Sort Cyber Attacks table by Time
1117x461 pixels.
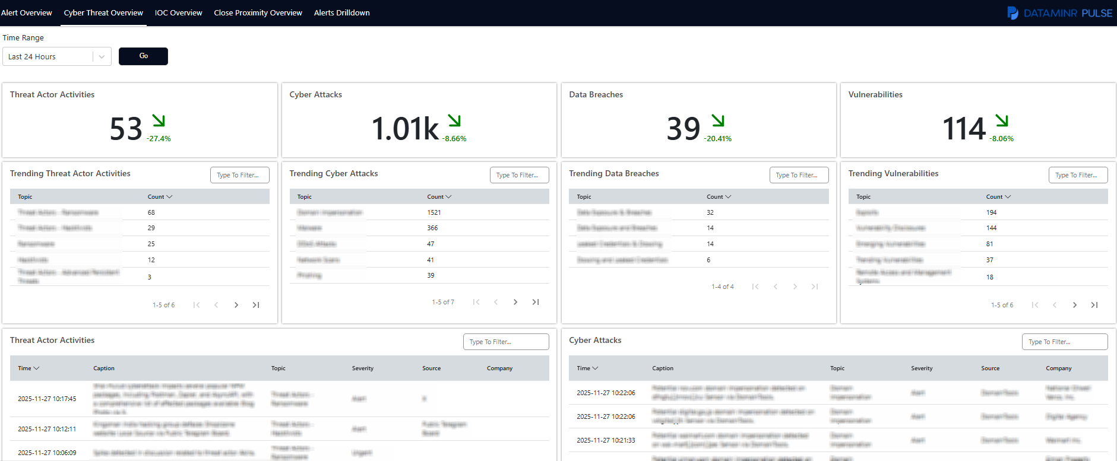[x=587, y=368]
